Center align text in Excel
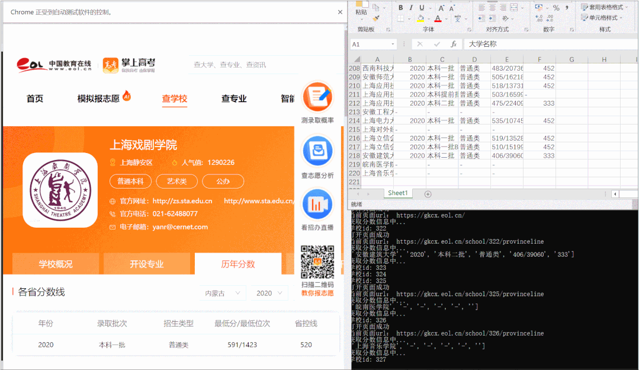Screen dimensions: 639x370 [x=492, y=8]
